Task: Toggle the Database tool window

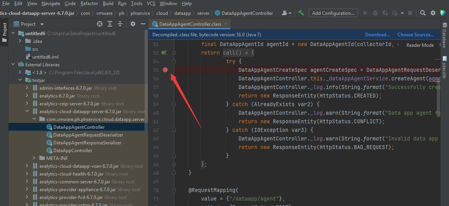Action: tap(444, 35)
